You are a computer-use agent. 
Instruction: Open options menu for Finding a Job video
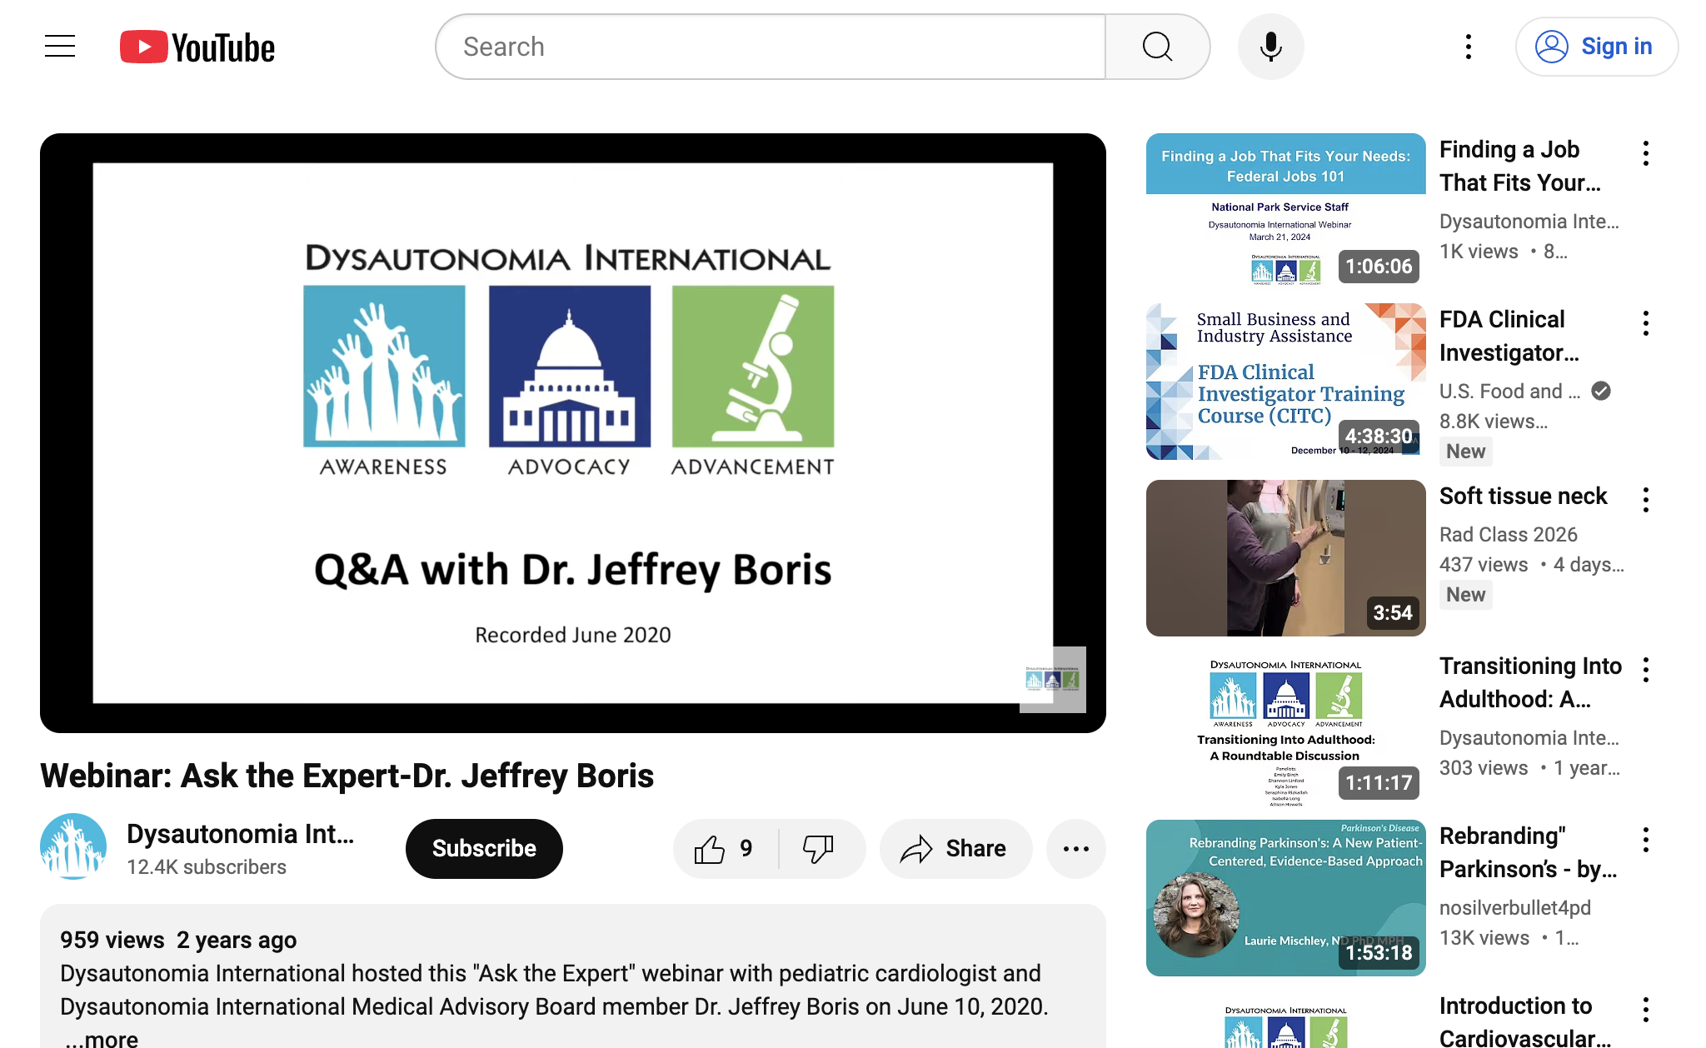[1646, 153]
